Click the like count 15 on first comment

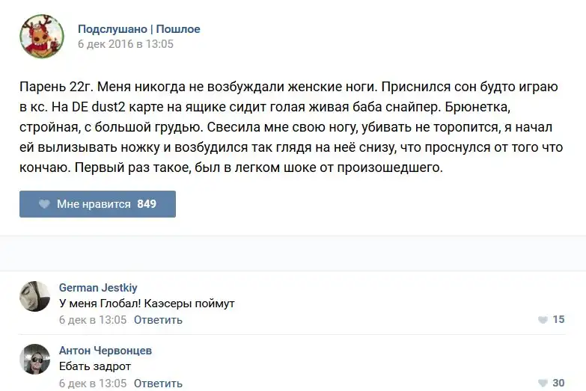coord(559,320)
